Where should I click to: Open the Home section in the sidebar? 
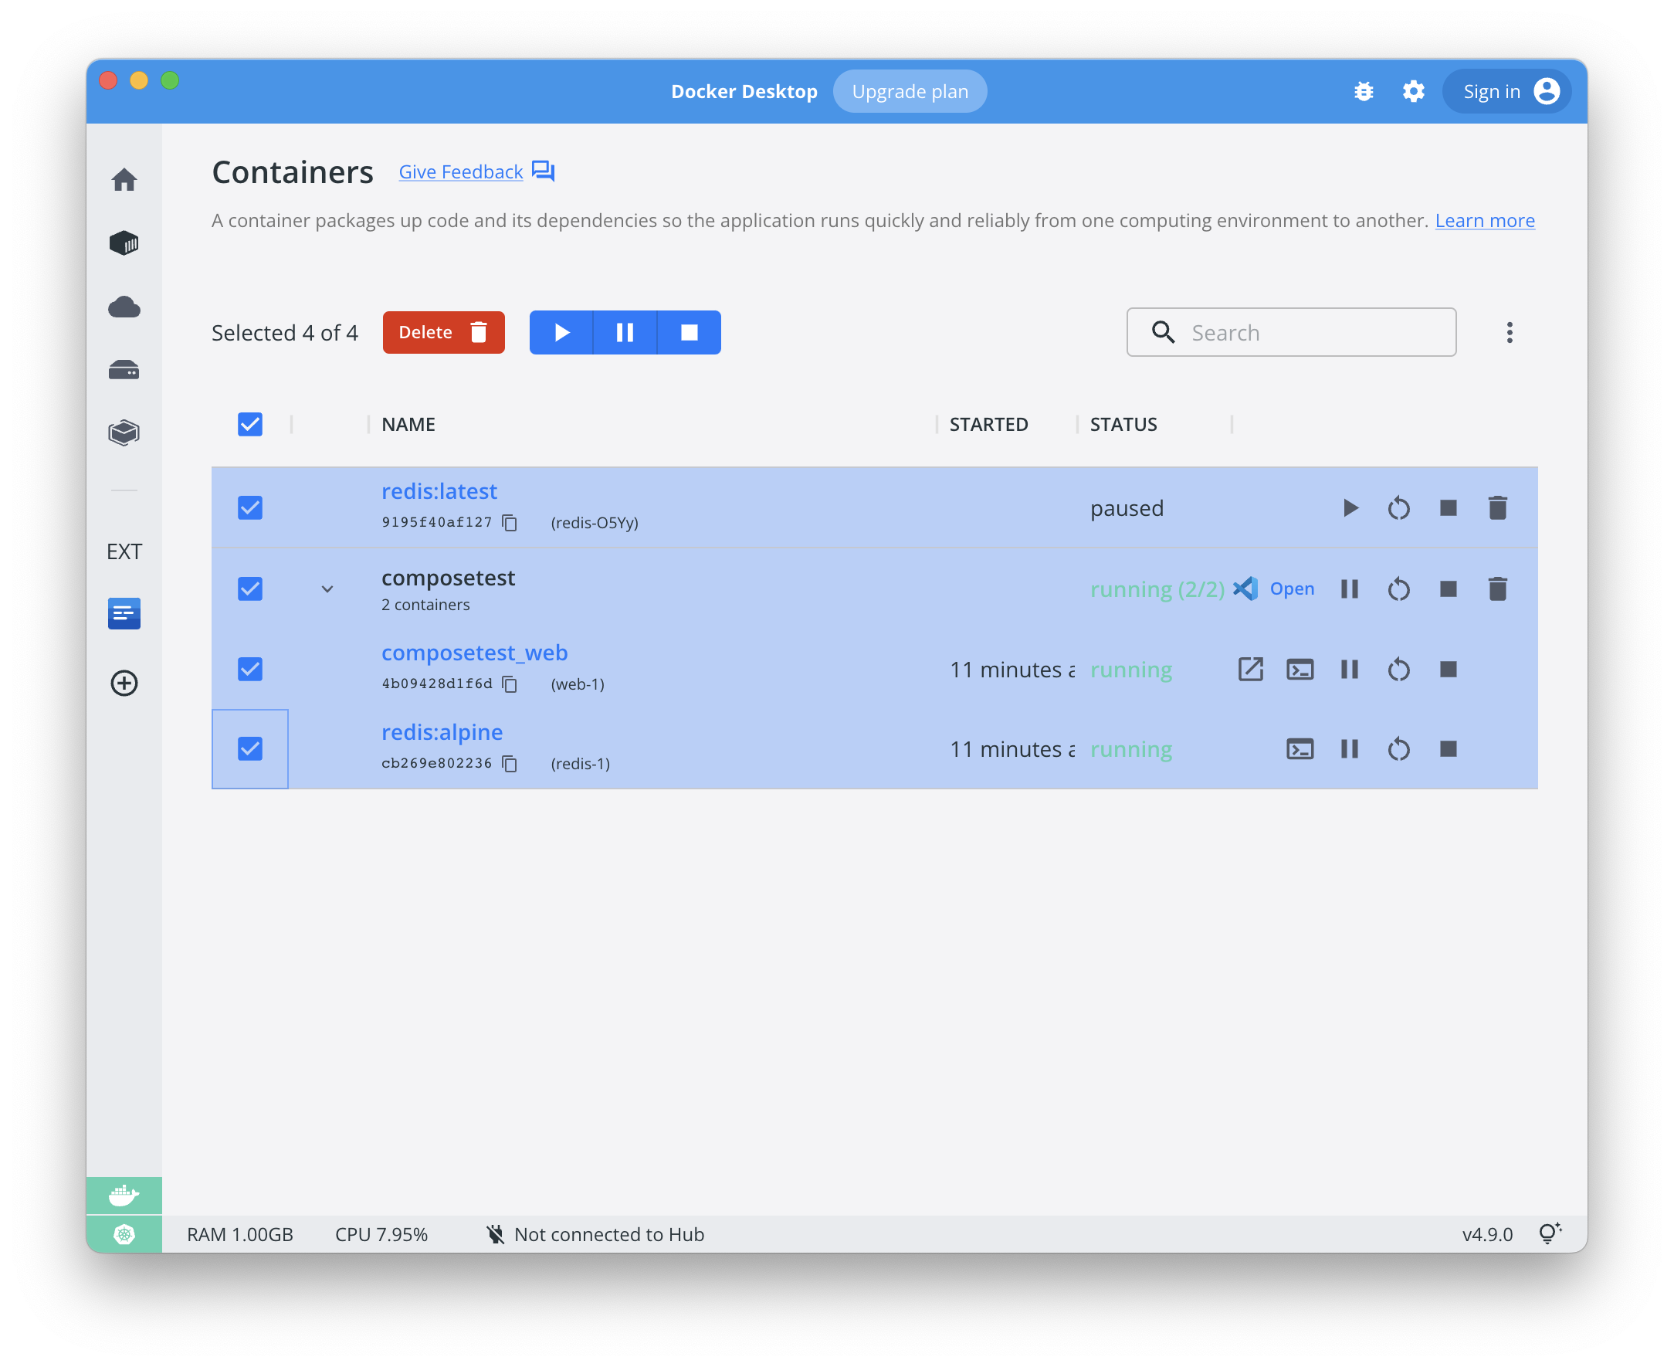click(x=124, y=179)
